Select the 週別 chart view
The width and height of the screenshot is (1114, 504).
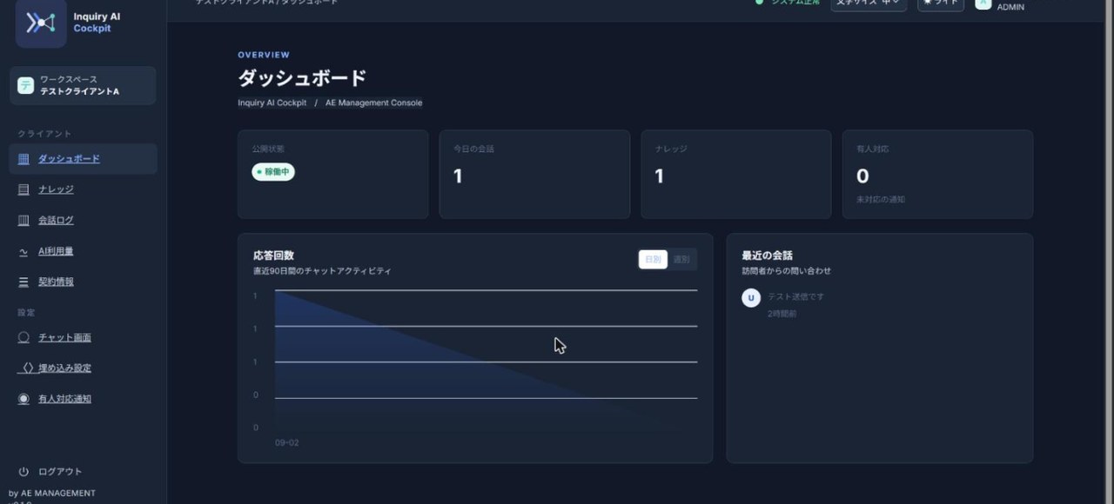(x=681, y=259)
